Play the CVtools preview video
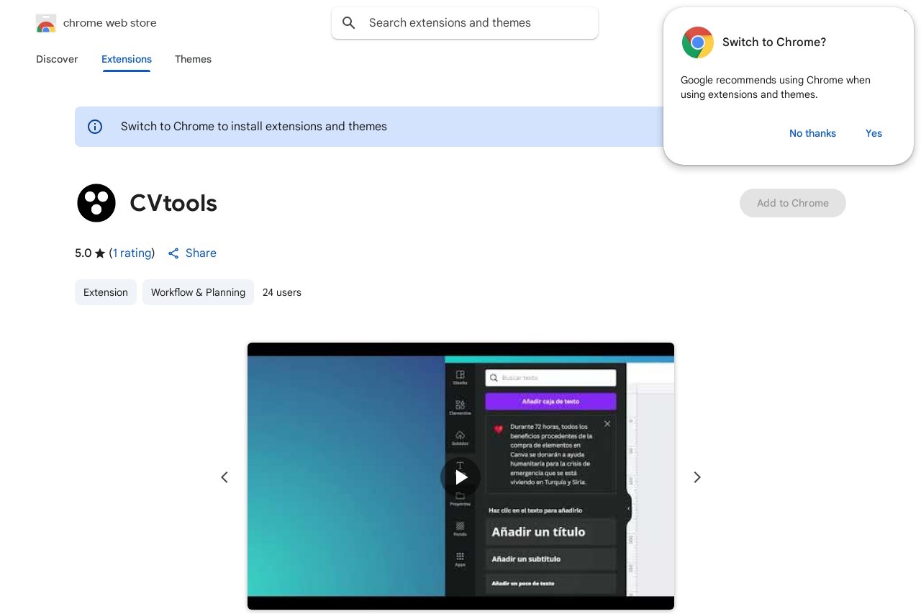This screenshot has width=921, height=614. click(460, 477)
